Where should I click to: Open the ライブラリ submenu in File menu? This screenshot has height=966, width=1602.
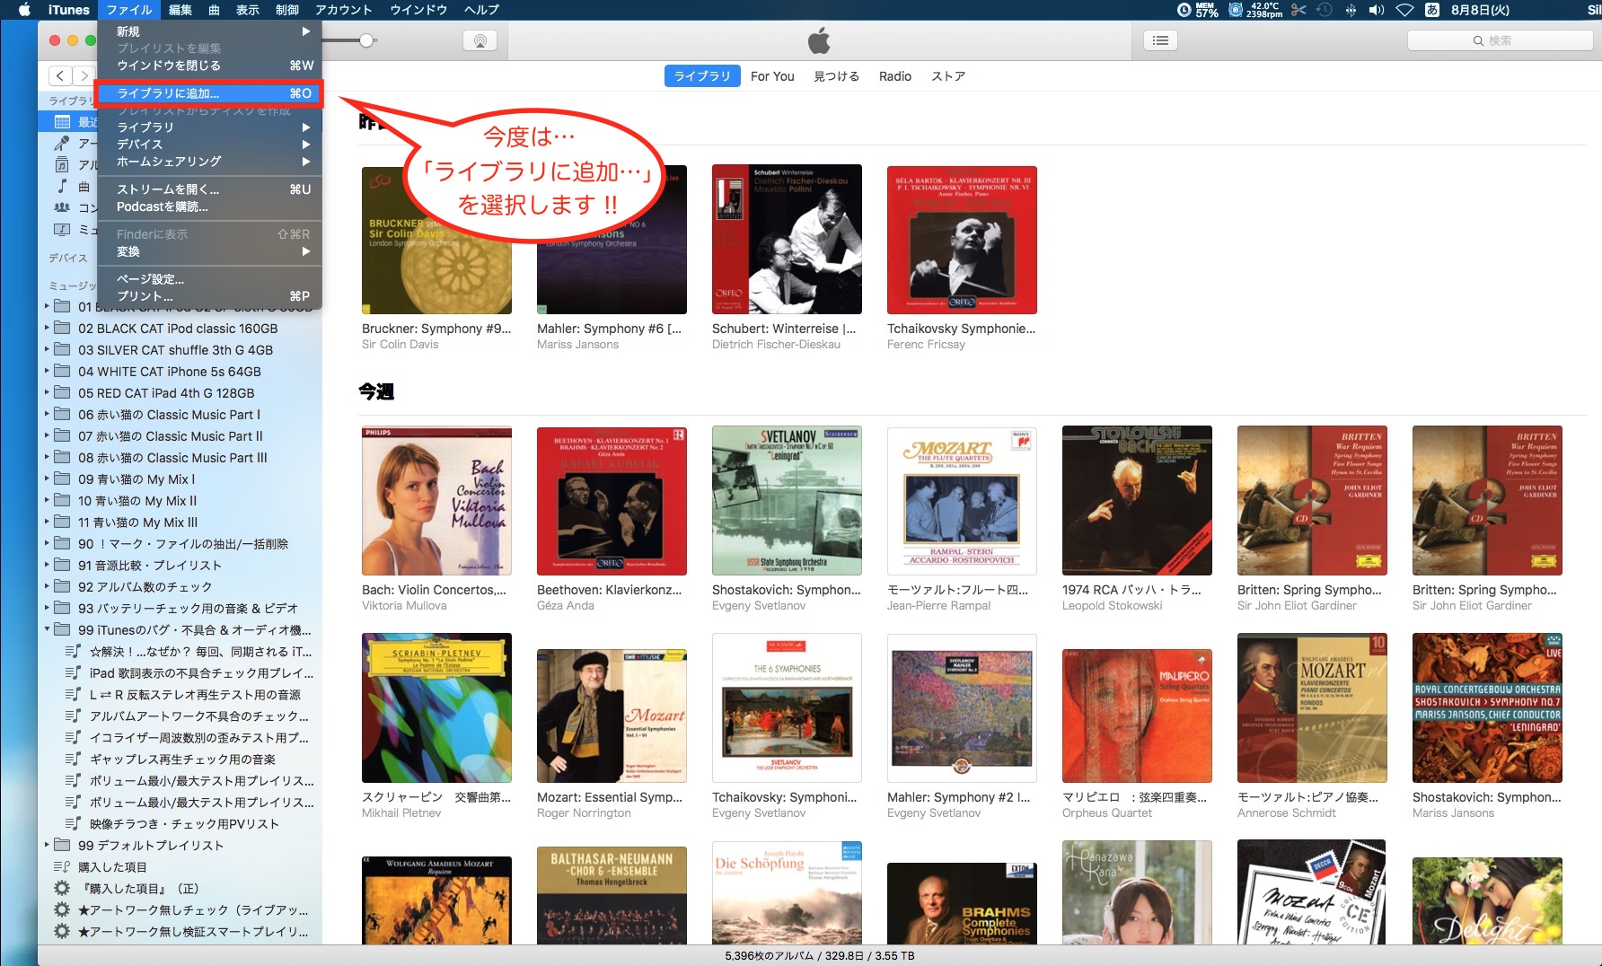[x=208, y=127]
